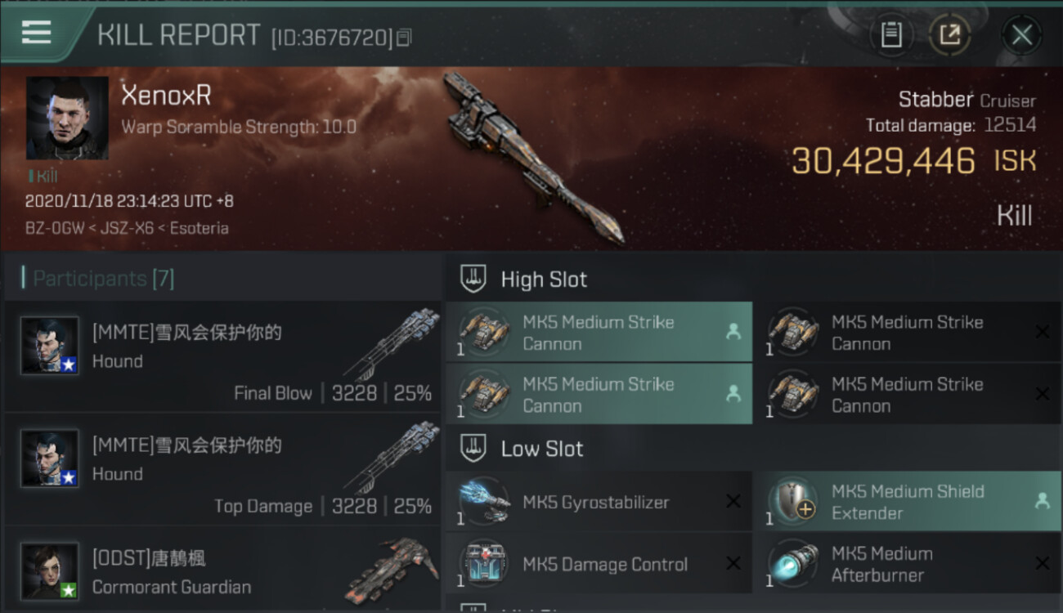Select the MK5 Damage Control module icon
1063x613 pixels.
tap(483, 564)
